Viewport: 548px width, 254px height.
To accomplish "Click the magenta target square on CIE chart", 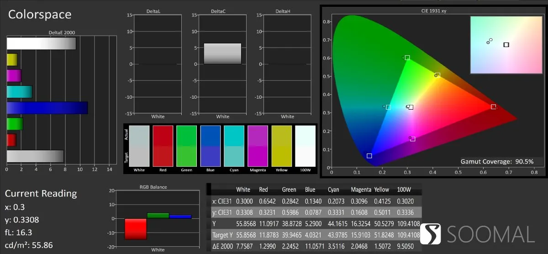I will coord(413,139).
